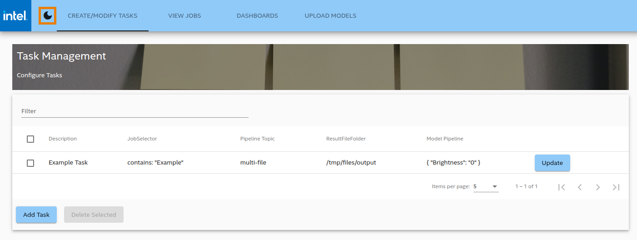Viewport: 637px width, 240px height.
Task: Click the Description column header
Action: click(63, 139)
